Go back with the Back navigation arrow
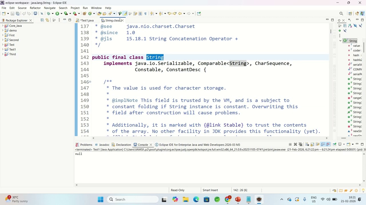This screenshot has width=366, height=205. [180, 13]
